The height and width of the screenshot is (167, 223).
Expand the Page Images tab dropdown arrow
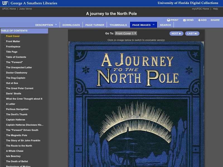(153, 25)
